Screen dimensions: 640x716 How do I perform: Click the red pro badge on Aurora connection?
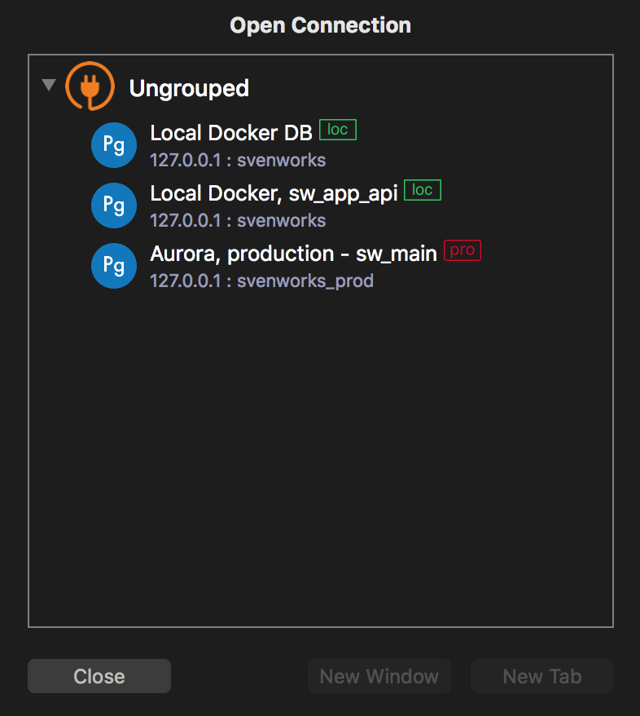coord(462,250)
